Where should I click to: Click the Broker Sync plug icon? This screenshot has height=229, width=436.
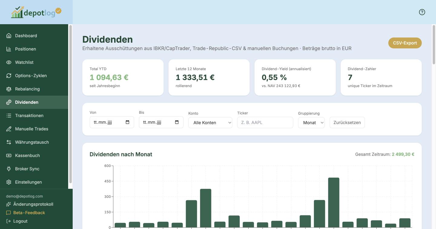point(9,169)
